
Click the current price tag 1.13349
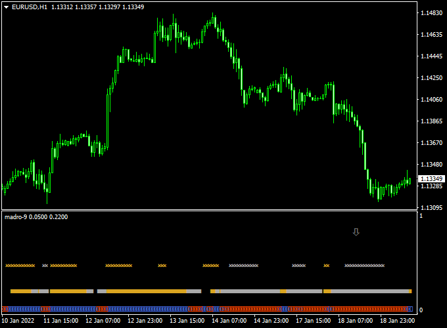tap(432, 178)
